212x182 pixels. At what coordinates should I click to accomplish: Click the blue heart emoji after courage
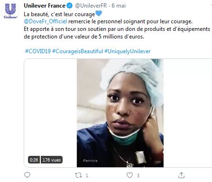coord(99,13)
